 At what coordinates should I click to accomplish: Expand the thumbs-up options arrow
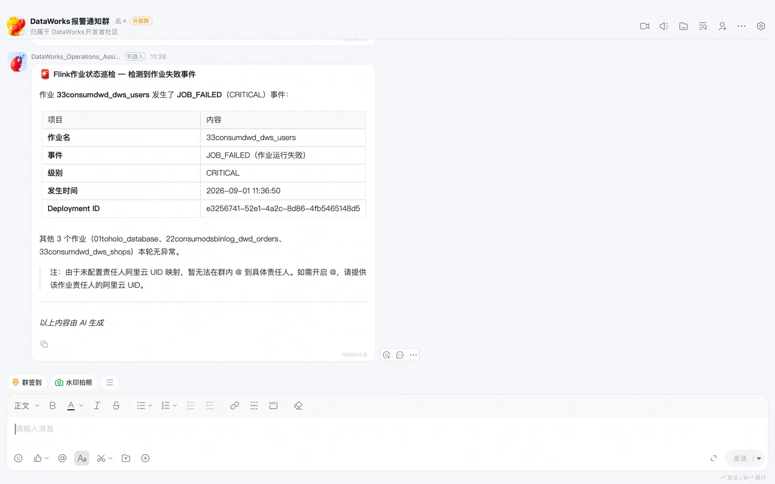(x=47, y=458)
